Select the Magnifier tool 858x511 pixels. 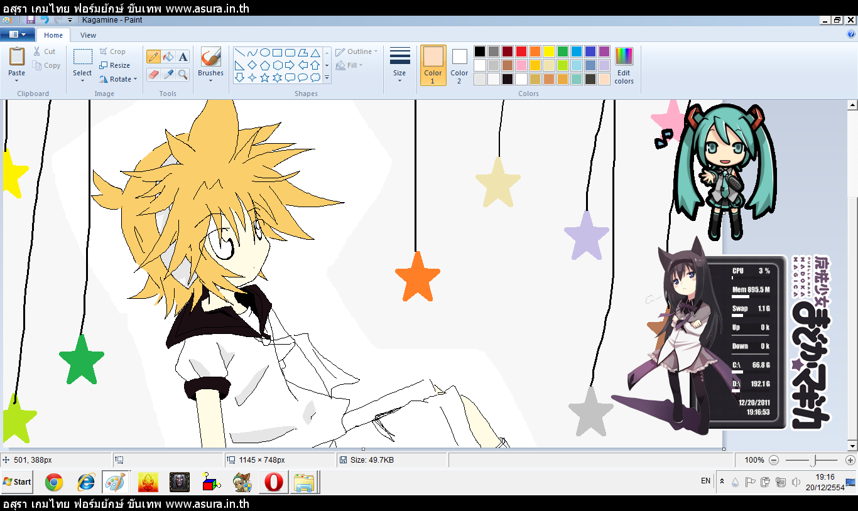[183, 74]
